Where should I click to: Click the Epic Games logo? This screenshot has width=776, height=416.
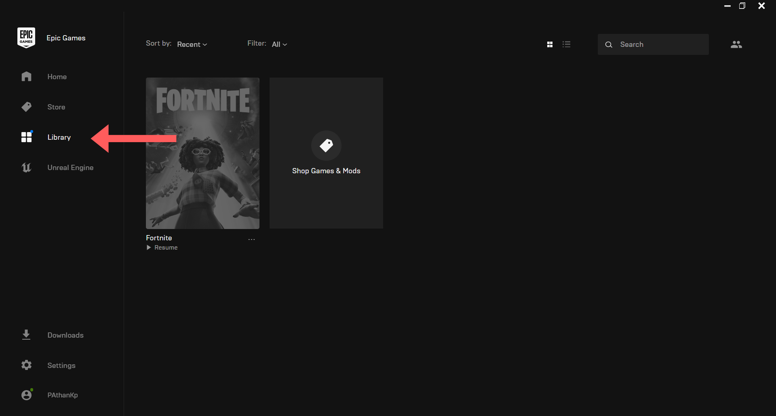point(26,37)
